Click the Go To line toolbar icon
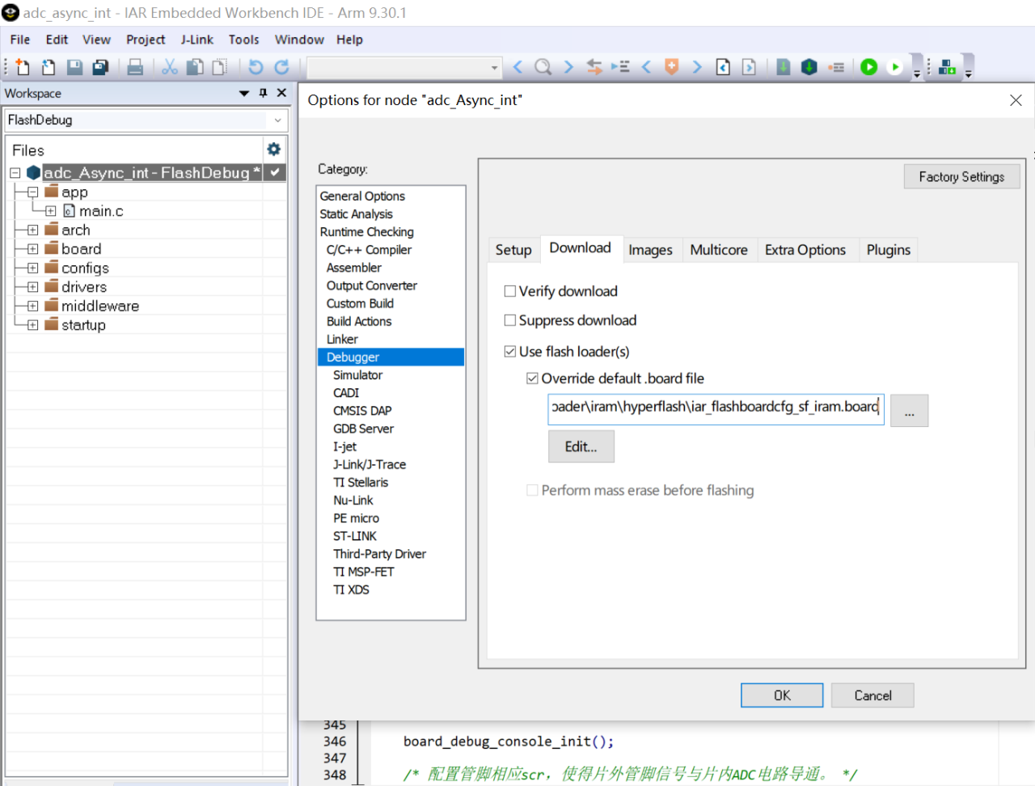Viewport: 1035px width, 786px height. [620, 67]
